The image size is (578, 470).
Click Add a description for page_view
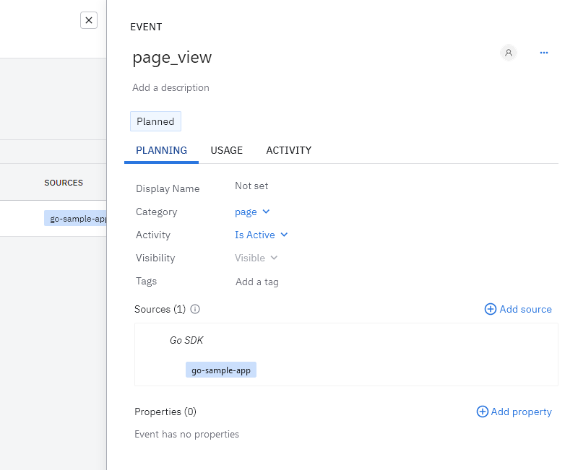[171, 87]
